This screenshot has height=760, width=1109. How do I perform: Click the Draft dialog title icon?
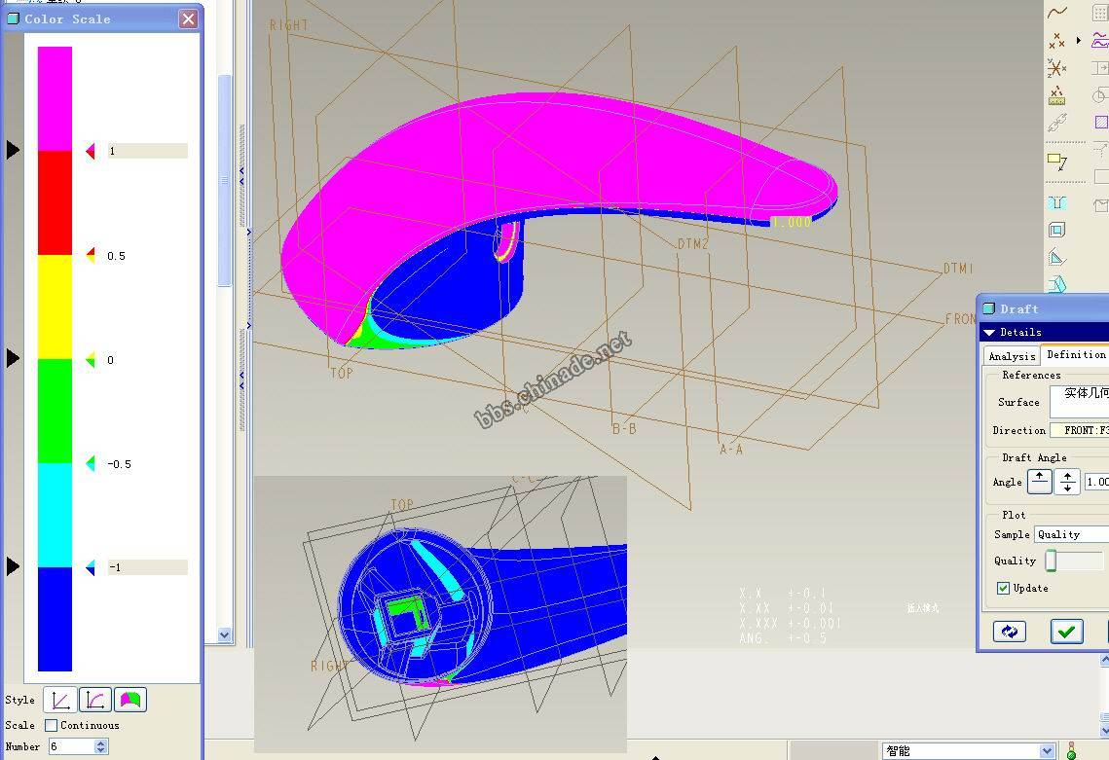coord(989,308)
